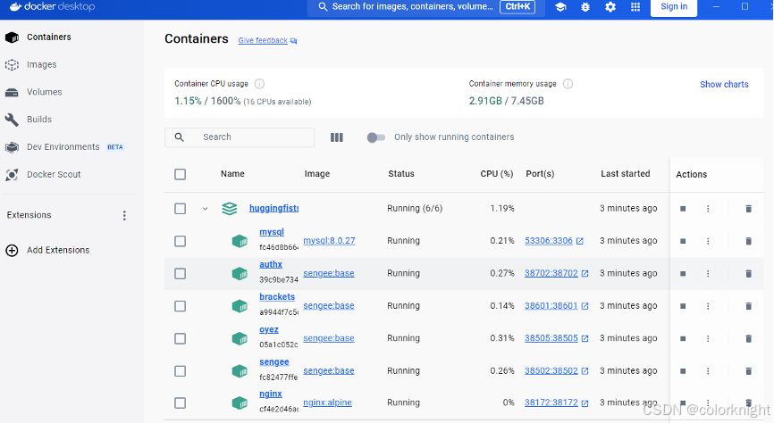This screenshot has height=423, width=774.
Task: Check the authx container checkbox
Action: 181,274
